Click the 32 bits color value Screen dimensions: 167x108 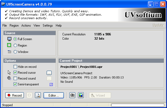(99, 39)
